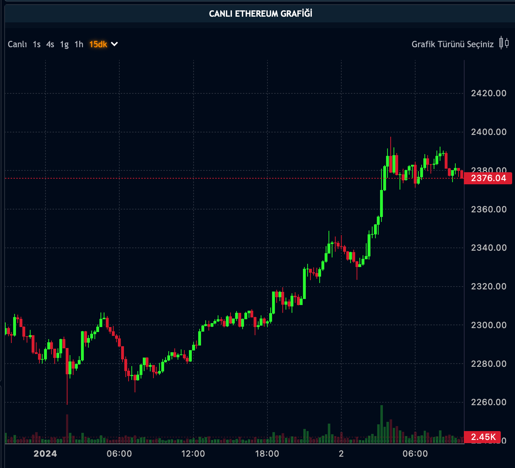Select the Canlı live view tab
This screenshot has width=515, height=468.
tap(17, 44)
